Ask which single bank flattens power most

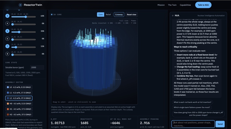click(192, 107)
